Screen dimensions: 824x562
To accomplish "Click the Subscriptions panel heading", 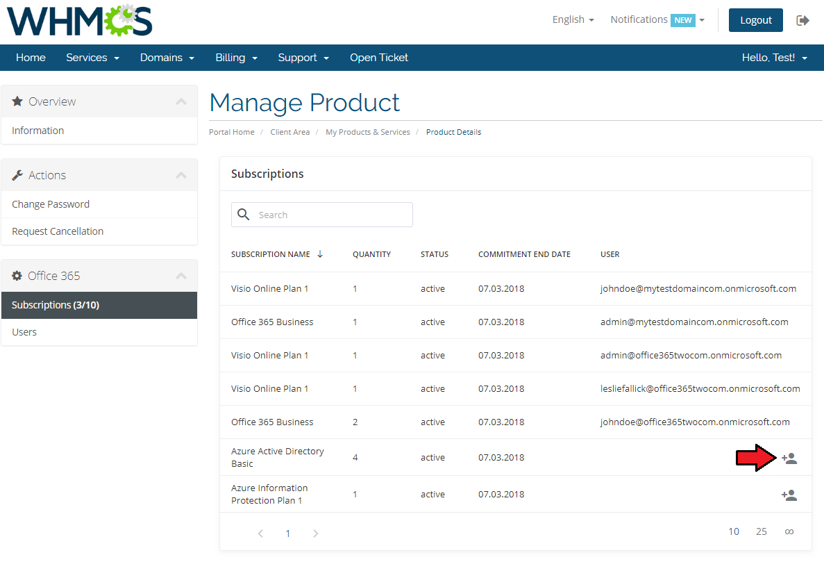I will pos(267,174).
